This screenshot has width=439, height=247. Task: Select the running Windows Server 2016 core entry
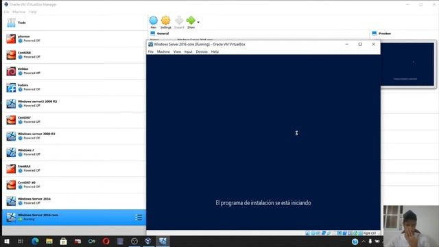(74, 217)
